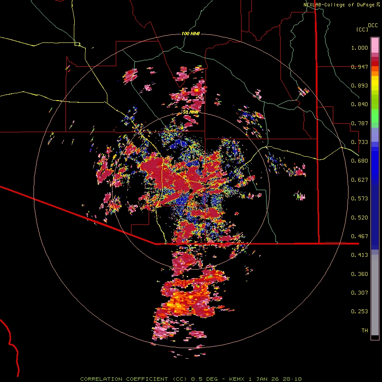
Task: Click the gray lower segment of color bar
Action: (x=375, y=295)
